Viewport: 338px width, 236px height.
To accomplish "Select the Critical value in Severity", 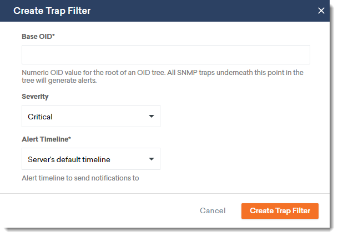I will coord(41,117).
